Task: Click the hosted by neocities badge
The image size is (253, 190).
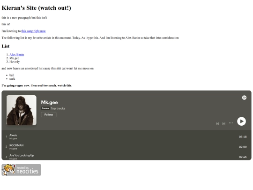Action: (21, 170)
